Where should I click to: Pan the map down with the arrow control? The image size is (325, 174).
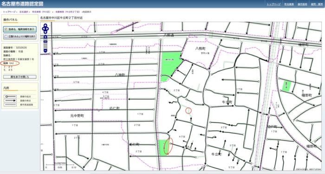tap(45, 32)
